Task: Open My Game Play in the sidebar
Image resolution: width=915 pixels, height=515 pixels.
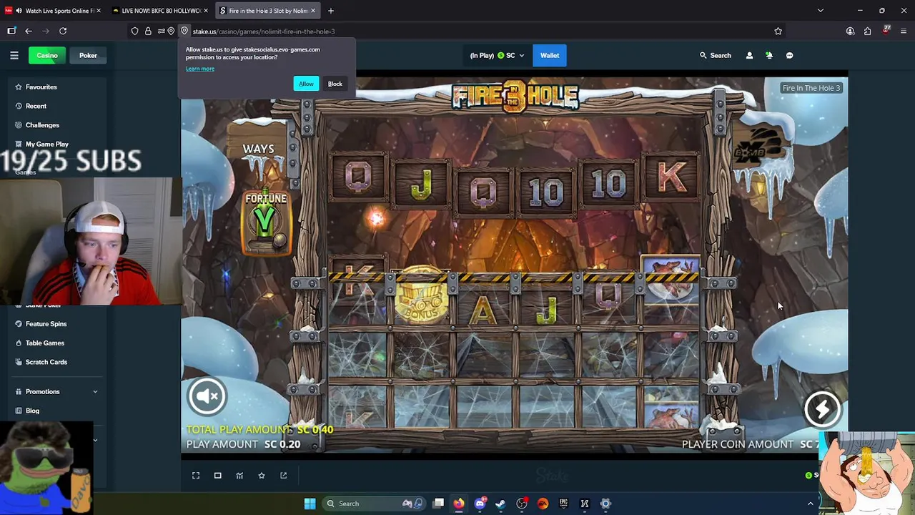Action: coord(46,144)
